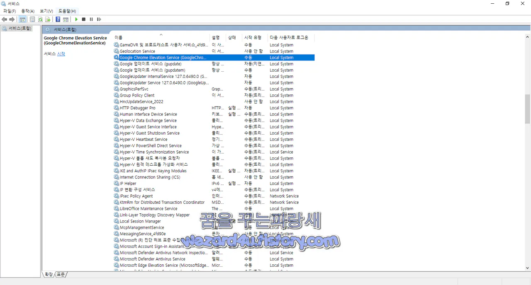Select Hyper-V PowerShell Direct Service row
This screenshot has width=531, height=285.
coord(214,146)
